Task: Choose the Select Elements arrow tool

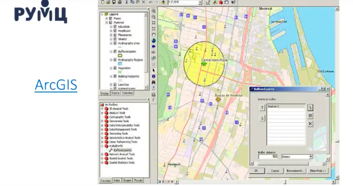Action: (x=154, y=70)
